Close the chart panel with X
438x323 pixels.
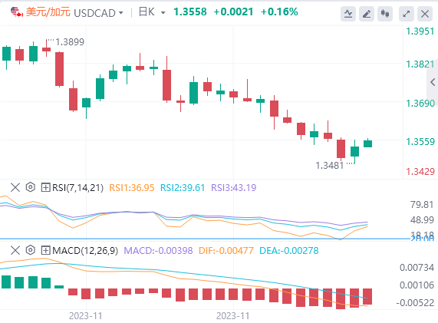(425, 14)
